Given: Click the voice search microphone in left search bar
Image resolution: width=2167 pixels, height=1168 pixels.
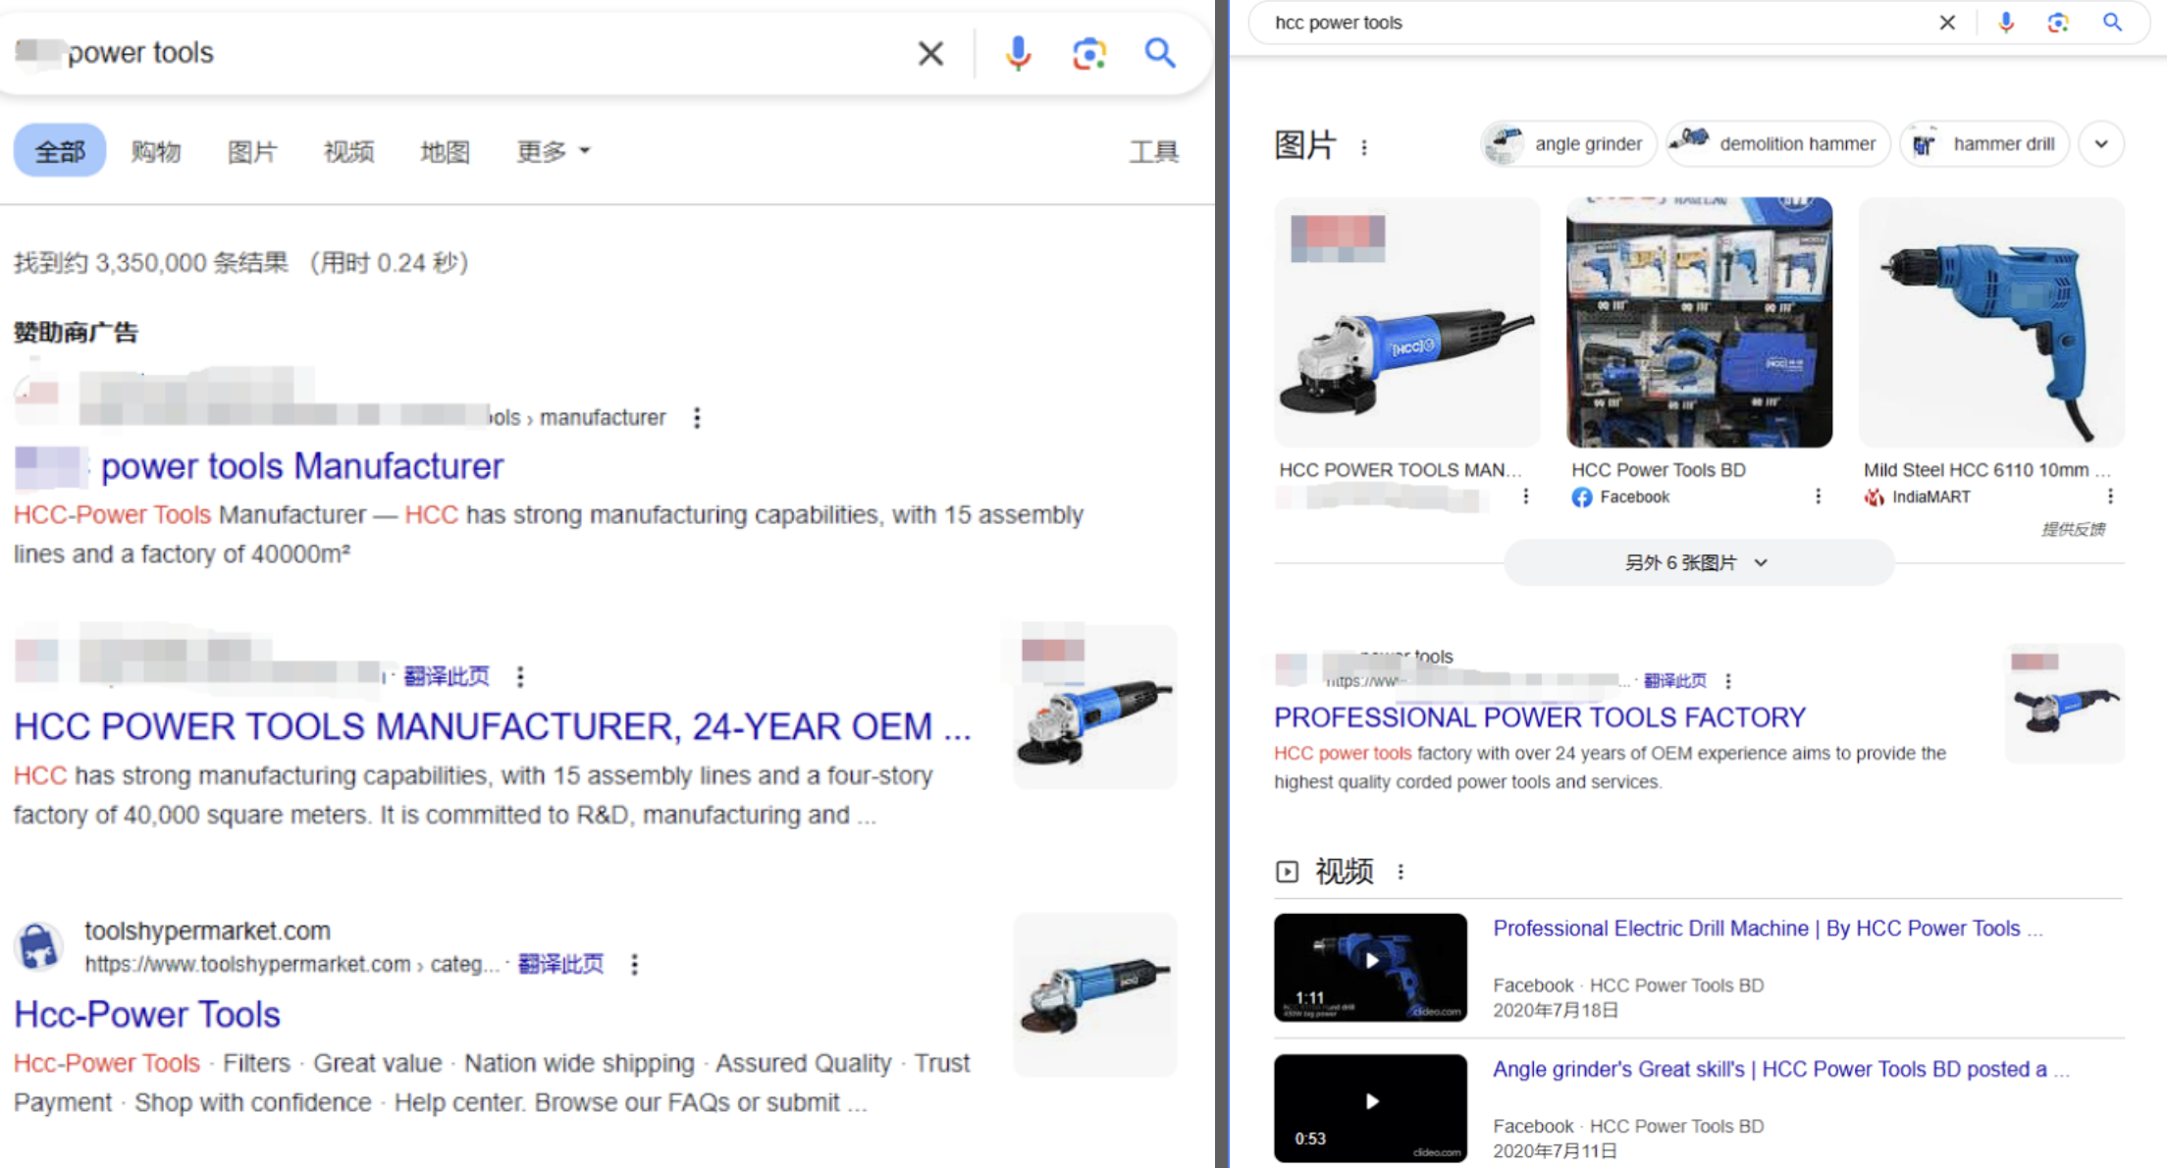Looking at the screenshot, I should click(x=1018, y=53).
